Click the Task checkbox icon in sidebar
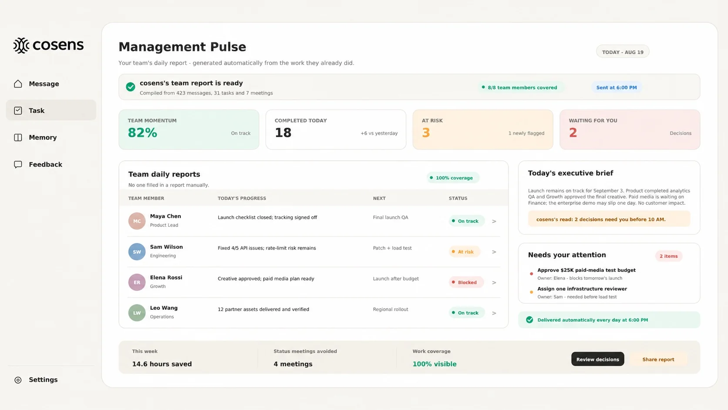Image resolution: width=728 pixels, height=410 pixels. 18,111
